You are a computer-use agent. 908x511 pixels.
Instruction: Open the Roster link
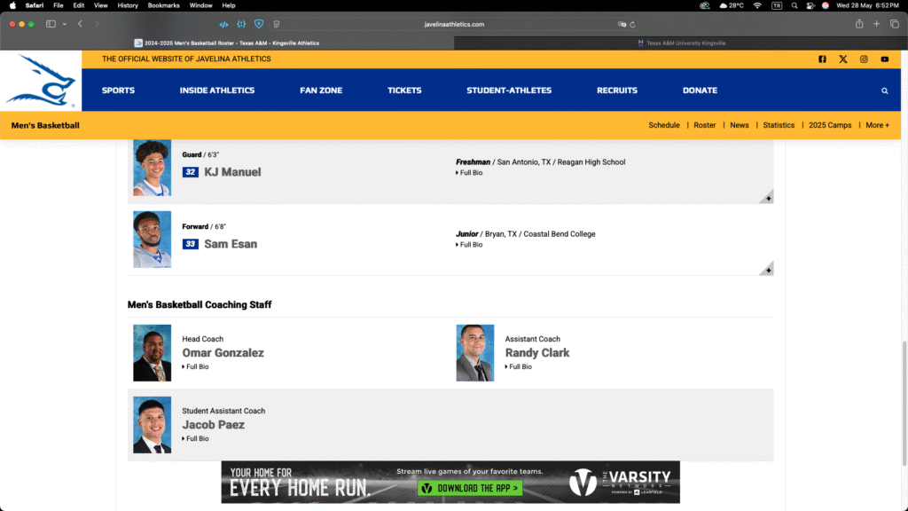[x=704, y=125]
